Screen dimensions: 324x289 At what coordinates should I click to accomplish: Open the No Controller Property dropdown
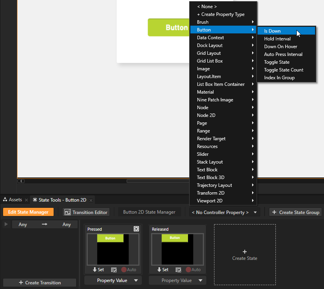225,212
